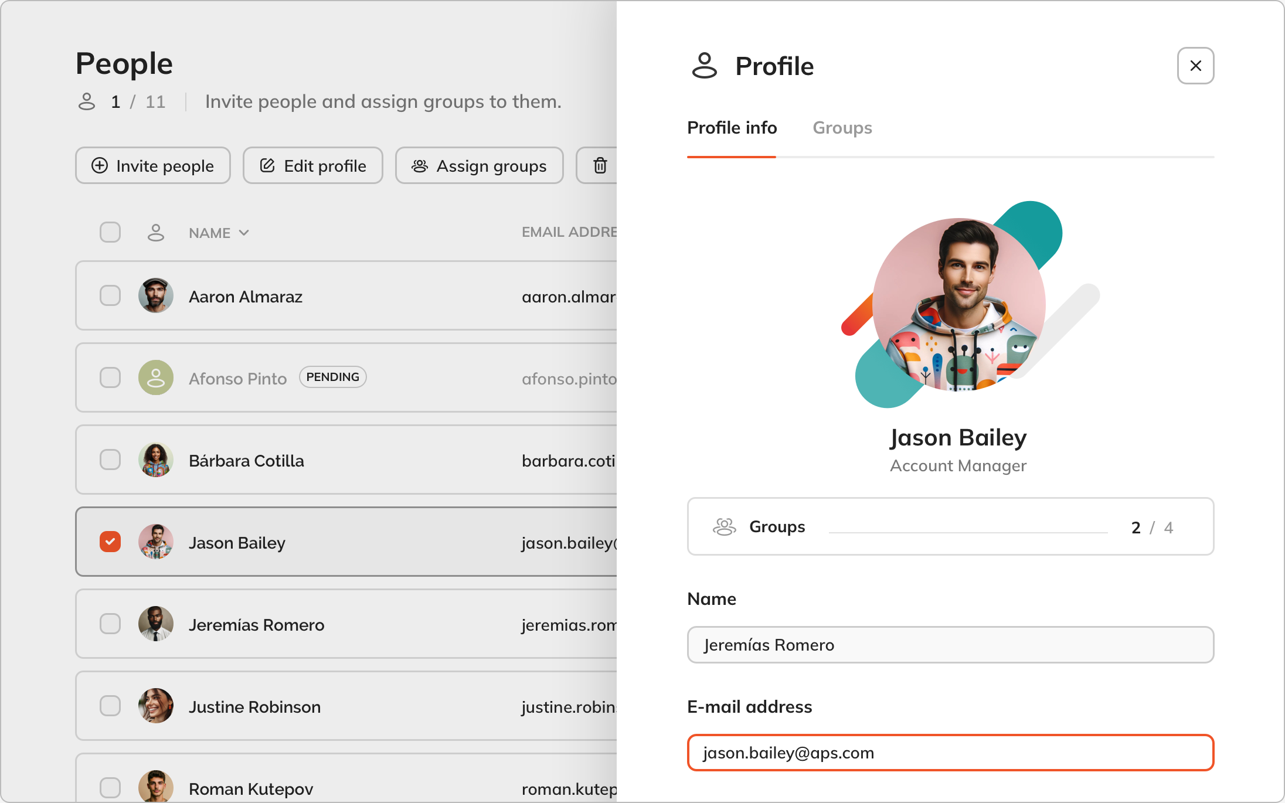Toggle the select-all header checkbox
Image resolution: width=1285 pixels, height=803 pixels.
coord(110,233)
